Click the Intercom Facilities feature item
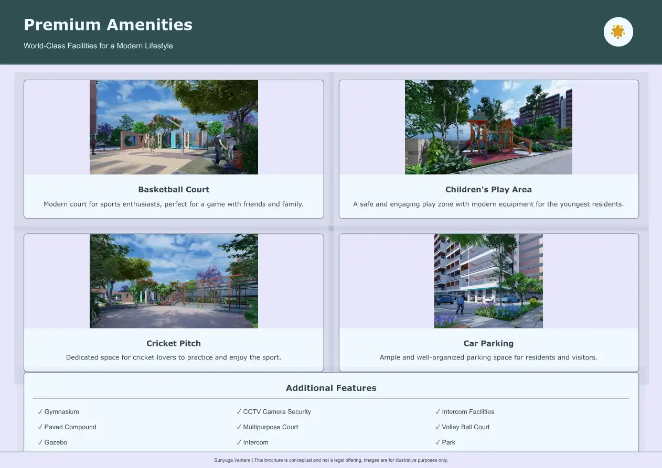The image size is (662, 468). [x=465, y=412]
